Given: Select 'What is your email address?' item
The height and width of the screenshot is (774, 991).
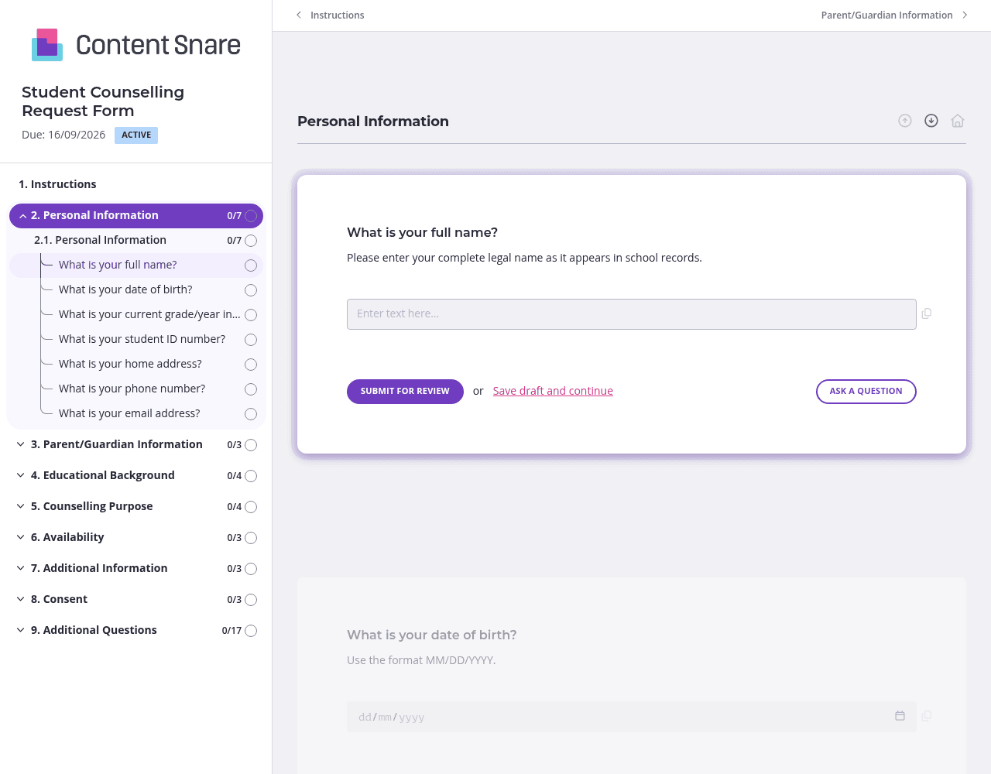Looking at the screenshot, I should click(129, 413).
